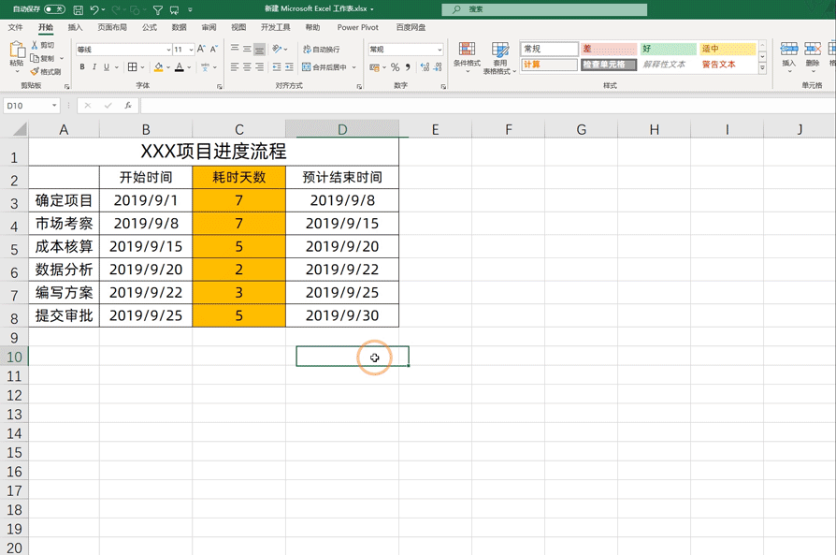Open the customize quick access toolbar arrow
This screenshot has height=555, width=836.
[x=191, y=9]
